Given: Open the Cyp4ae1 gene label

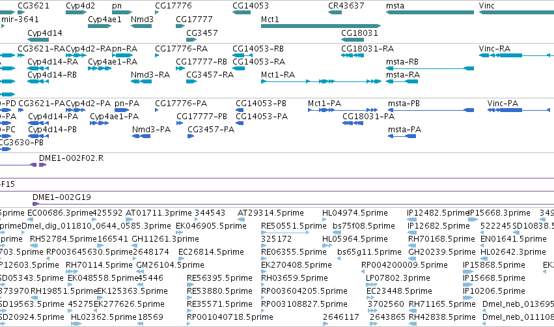Looking at the screenshot, I should tap(105, 20).
